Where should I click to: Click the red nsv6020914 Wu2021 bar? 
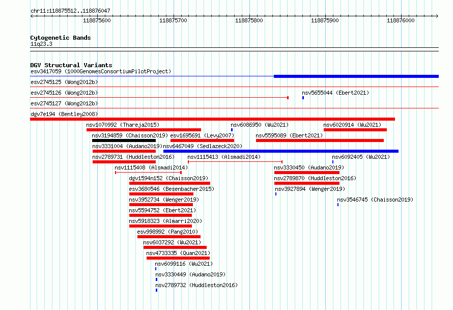355,130
